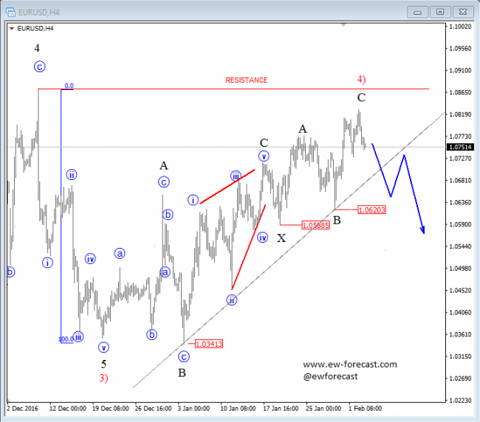Click the @ewforecast handle text

pos(330,376)
